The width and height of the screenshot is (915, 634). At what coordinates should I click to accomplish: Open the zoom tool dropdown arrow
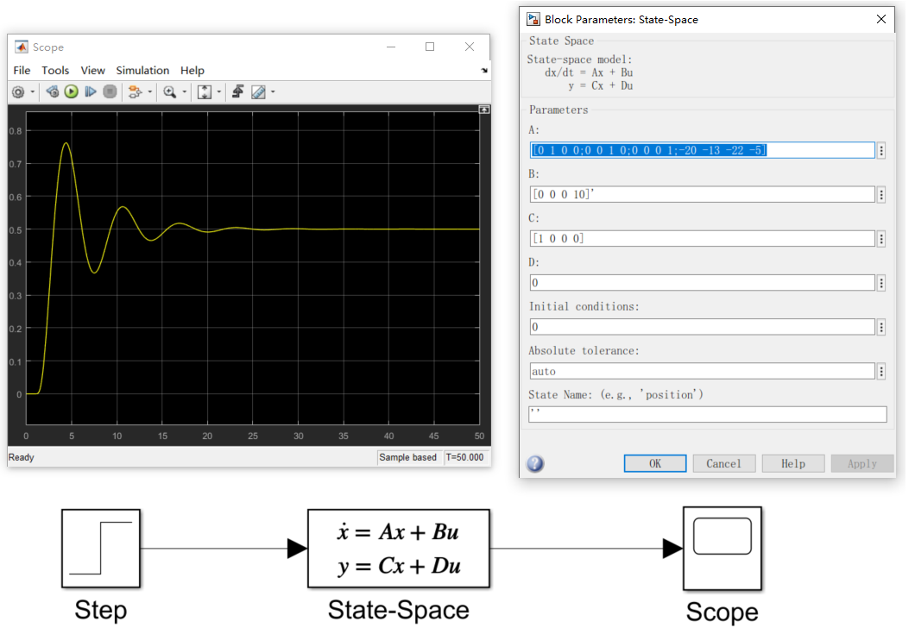click(184, 91)
